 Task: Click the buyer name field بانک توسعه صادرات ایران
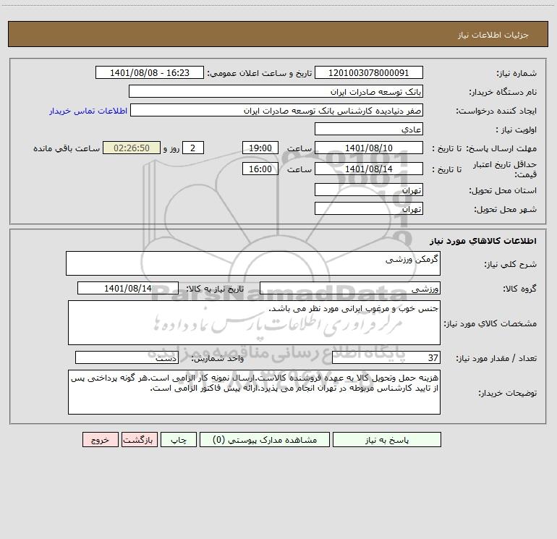(x=276, y=91)
